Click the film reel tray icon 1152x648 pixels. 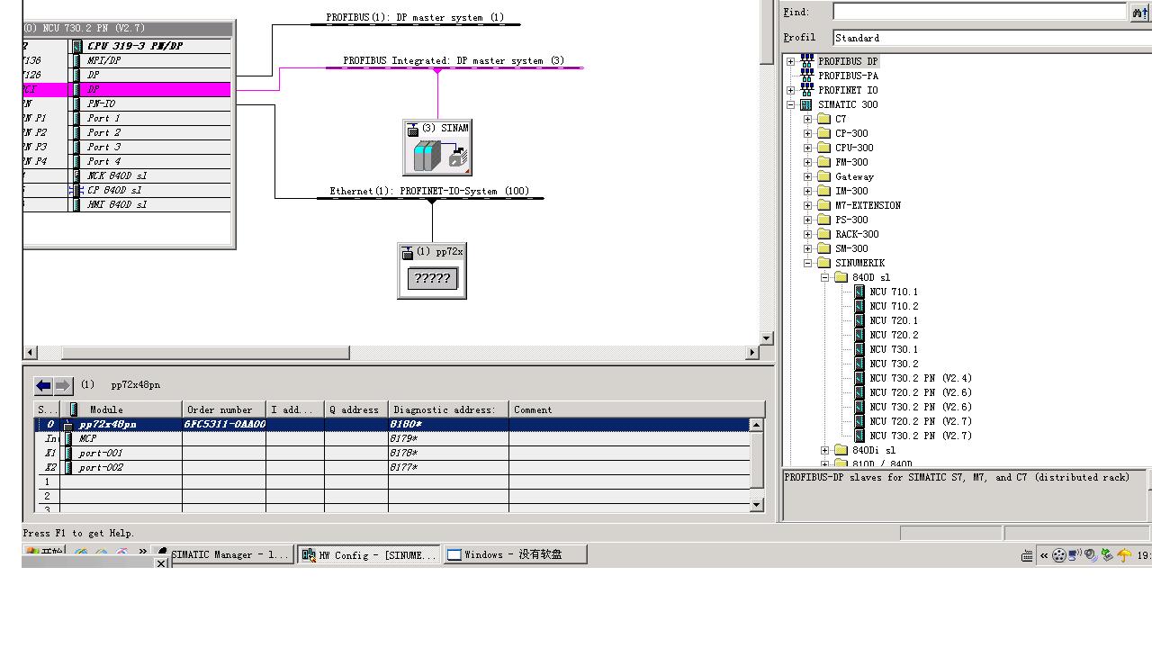point(1059,555)
